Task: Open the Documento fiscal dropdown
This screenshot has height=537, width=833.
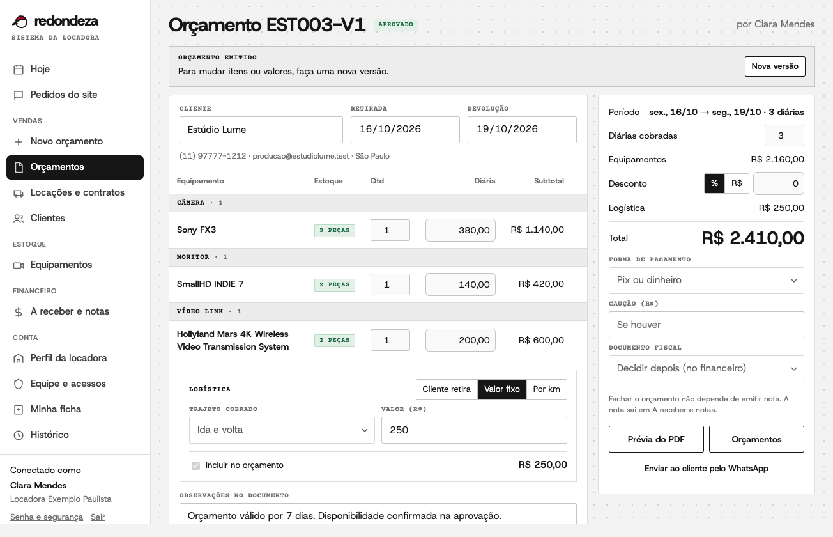Action: [x=707, y=369]
